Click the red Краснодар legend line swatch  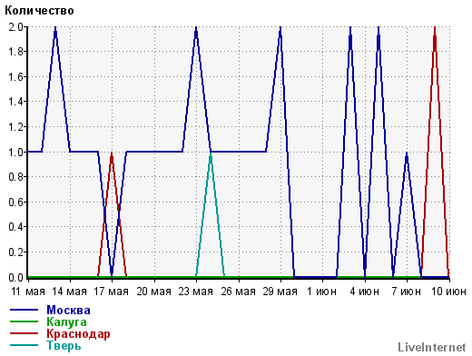[24, 333]
